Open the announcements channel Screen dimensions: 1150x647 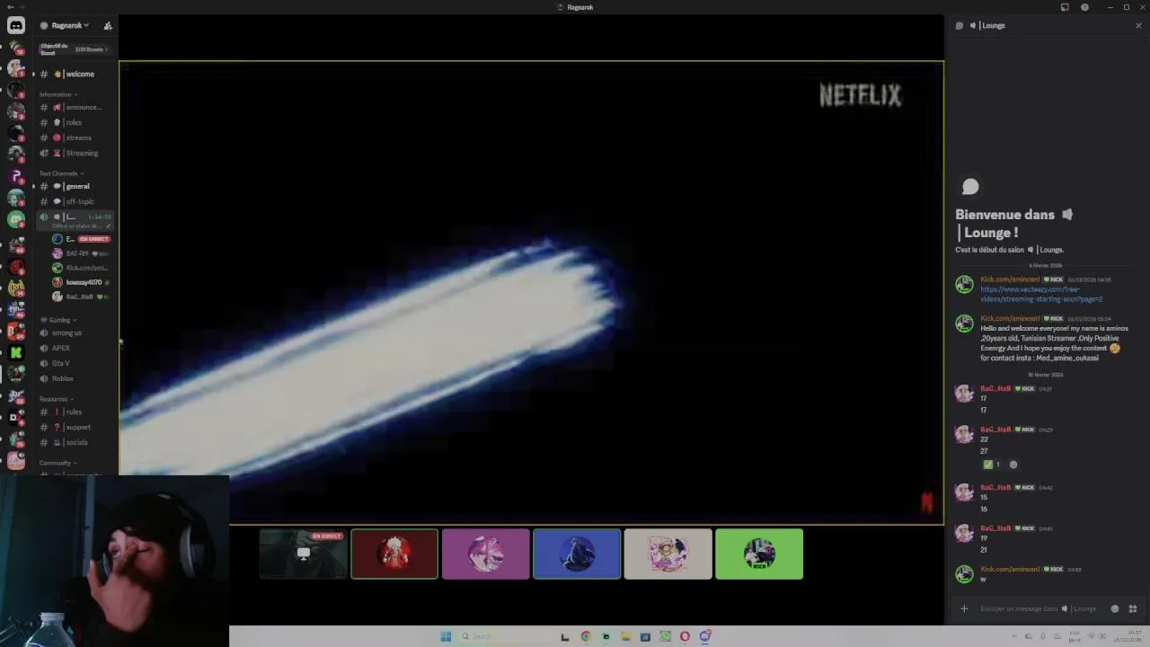[75, 107]
